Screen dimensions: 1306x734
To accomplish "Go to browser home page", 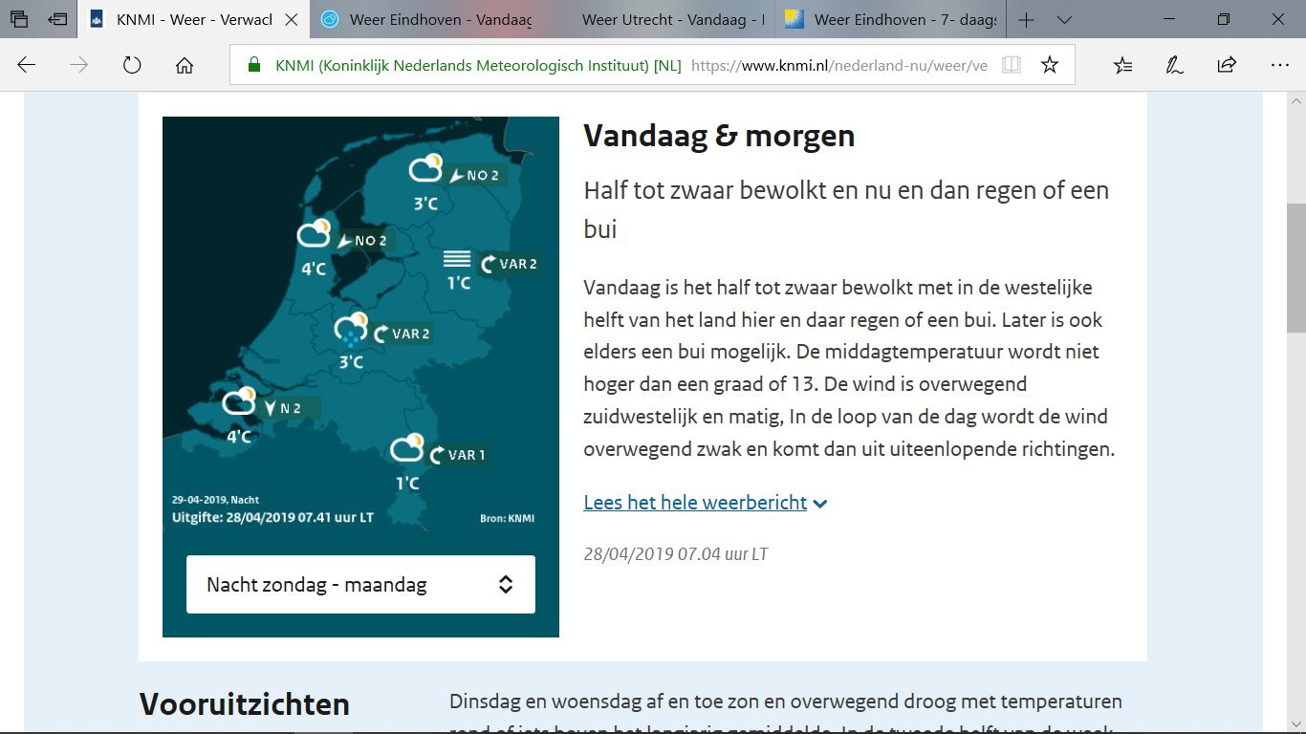I will click(x=185, y=65).
